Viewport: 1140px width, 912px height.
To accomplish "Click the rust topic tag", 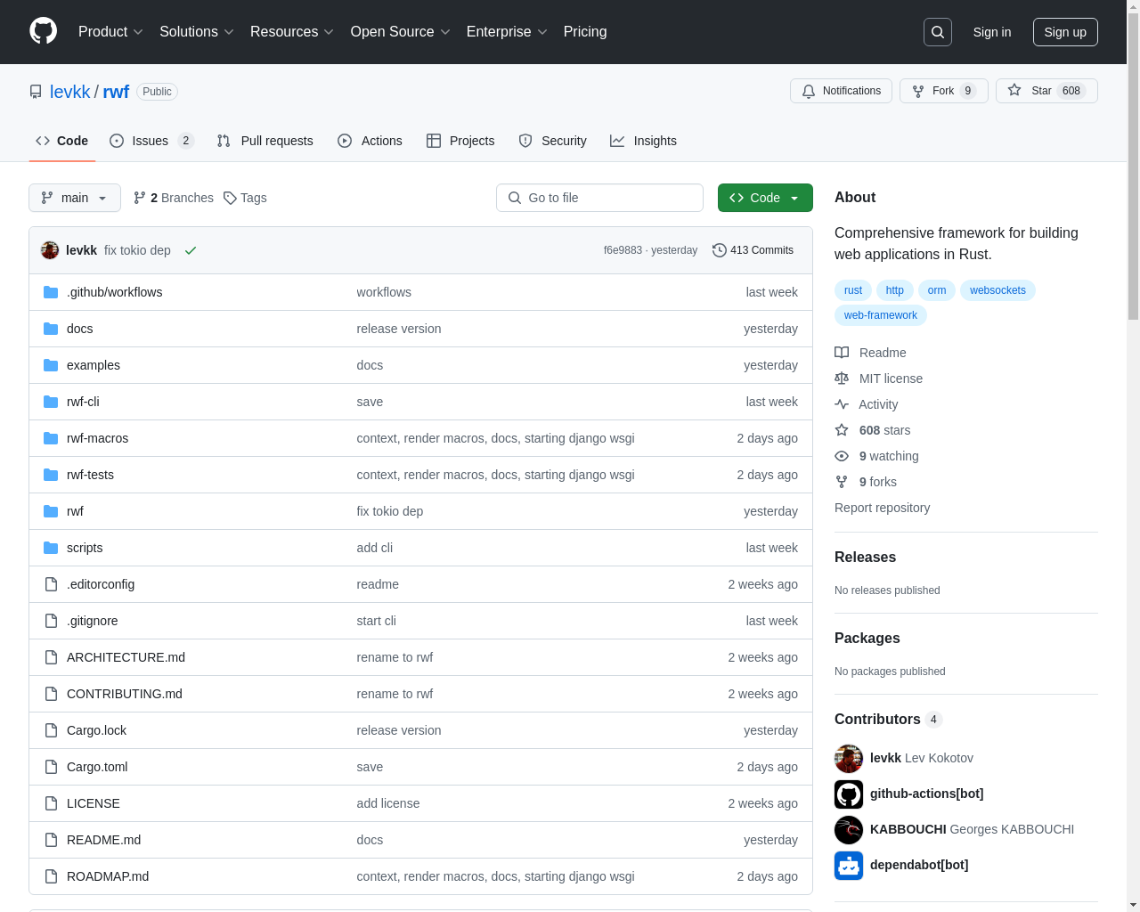I will pyautogui.click(x=853, y=290).
